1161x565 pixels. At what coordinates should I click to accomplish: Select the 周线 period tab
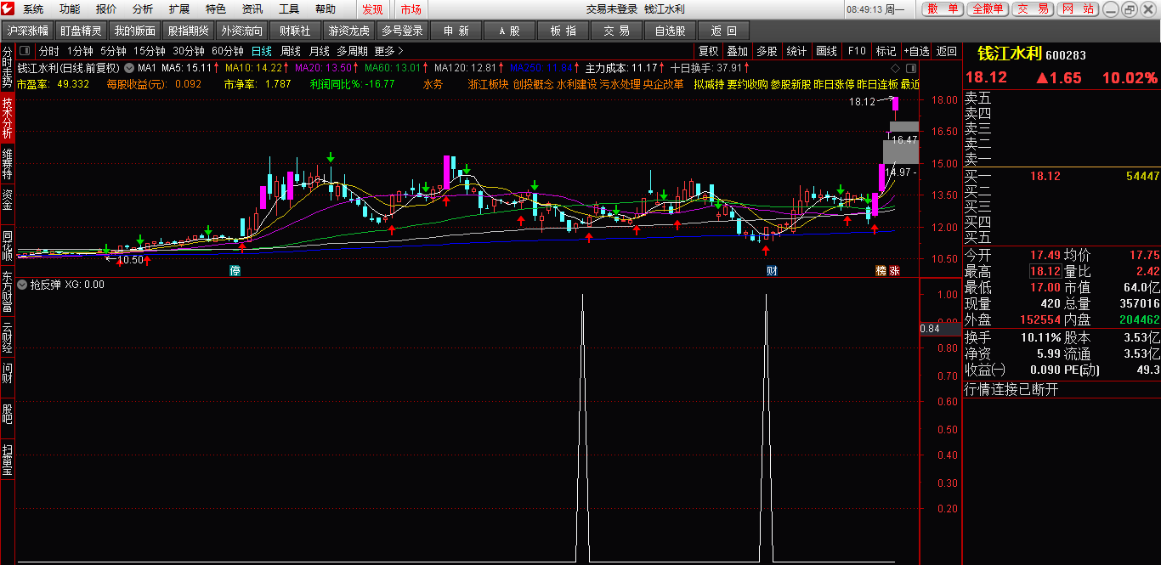tap(291, 51)
